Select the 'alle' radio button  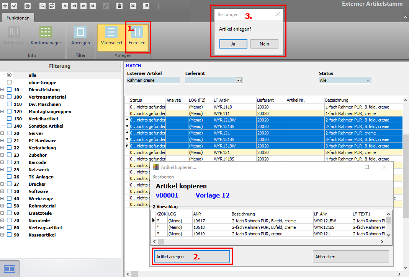(x=9, y=75)
